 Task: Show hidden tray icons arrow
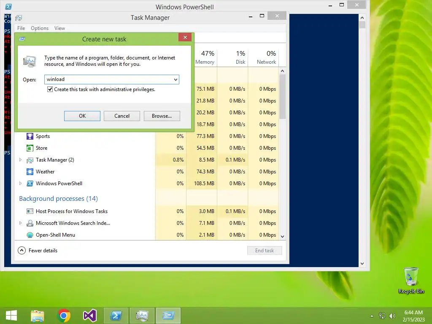[372, 316]
